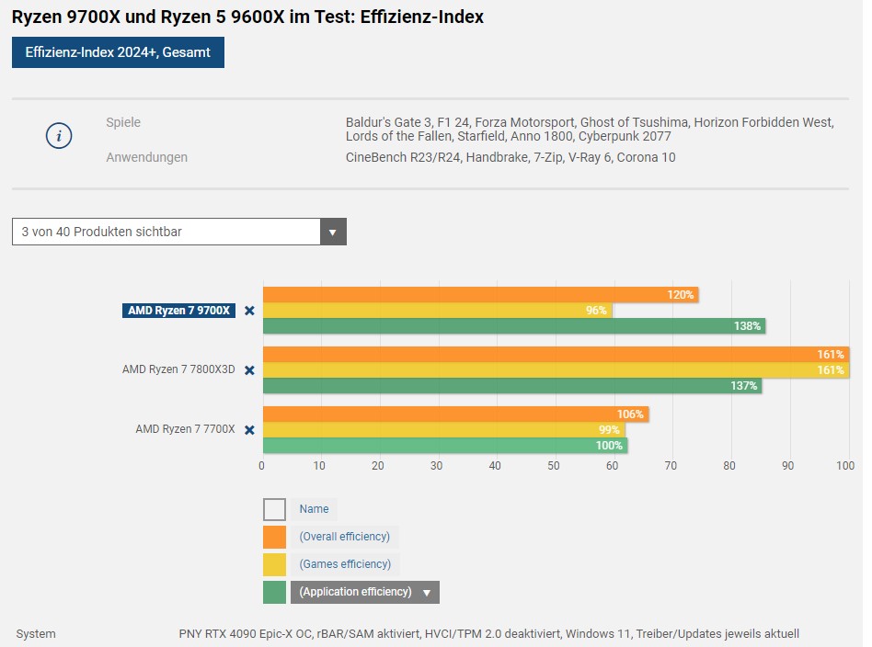Screen dimensions: 872x647
Task: Remove AMD Ryzen 7 7700X with its X icon
Action: pos(249,430)
